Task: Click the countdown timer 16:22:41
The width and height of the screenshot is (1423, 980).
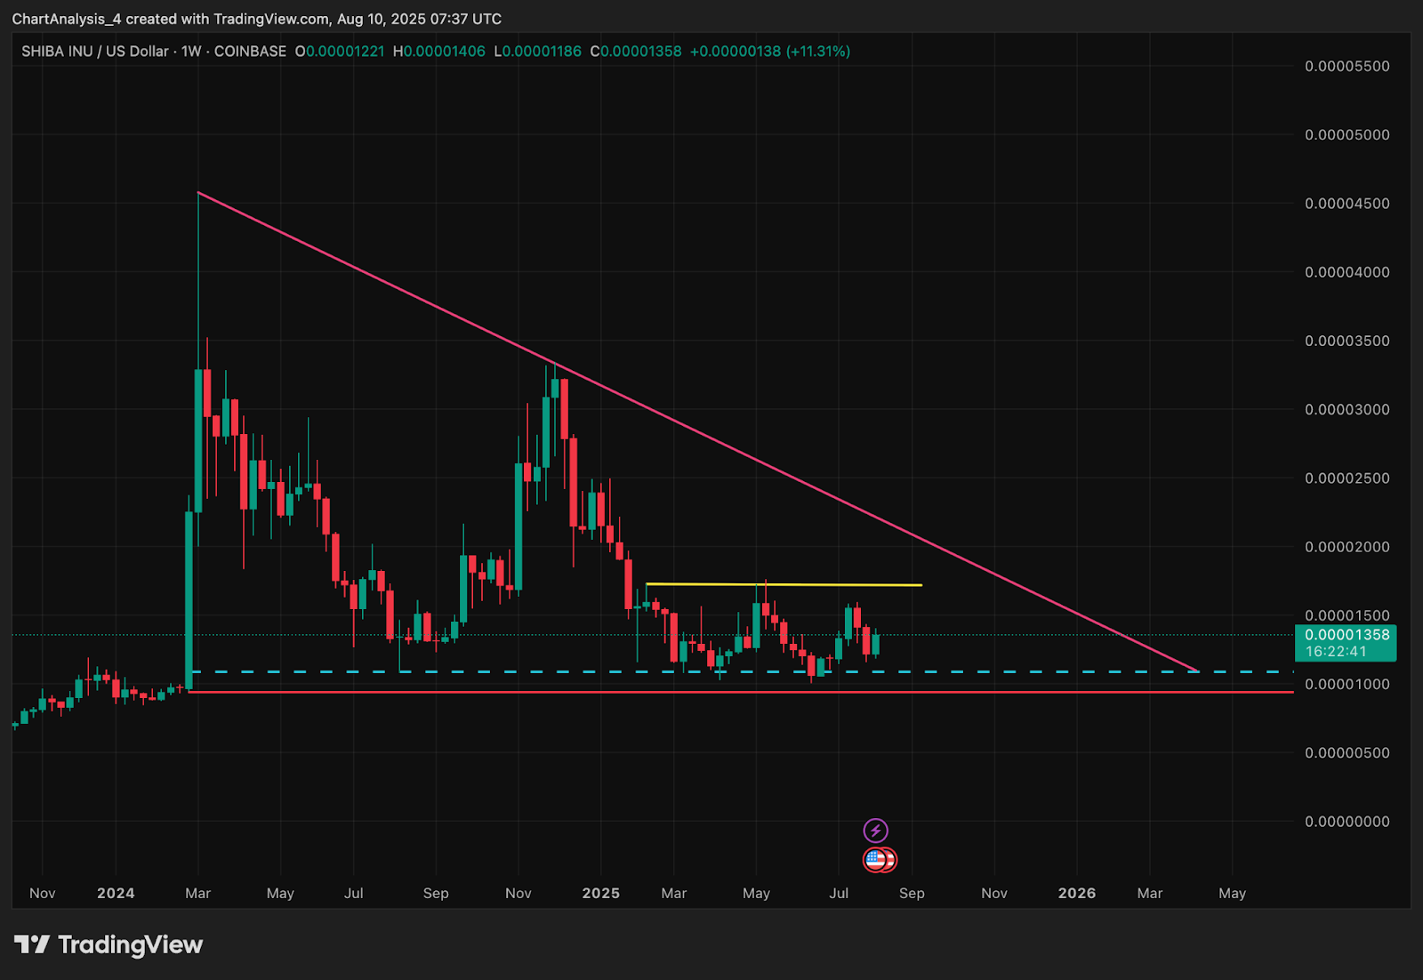Action: click(x=1336, y=652)
